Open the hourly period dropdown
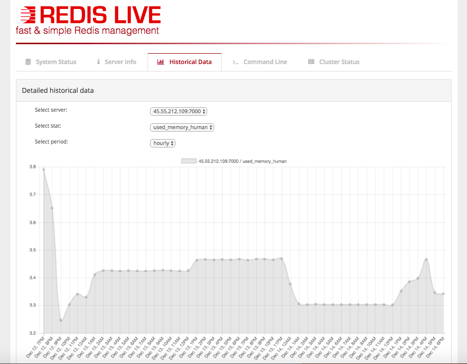This screenshot has width=467, height=364. tap(162, 143)
